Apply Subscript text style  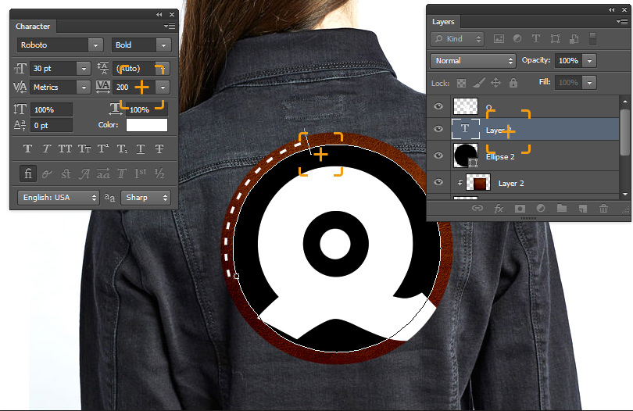coord(122,148)
